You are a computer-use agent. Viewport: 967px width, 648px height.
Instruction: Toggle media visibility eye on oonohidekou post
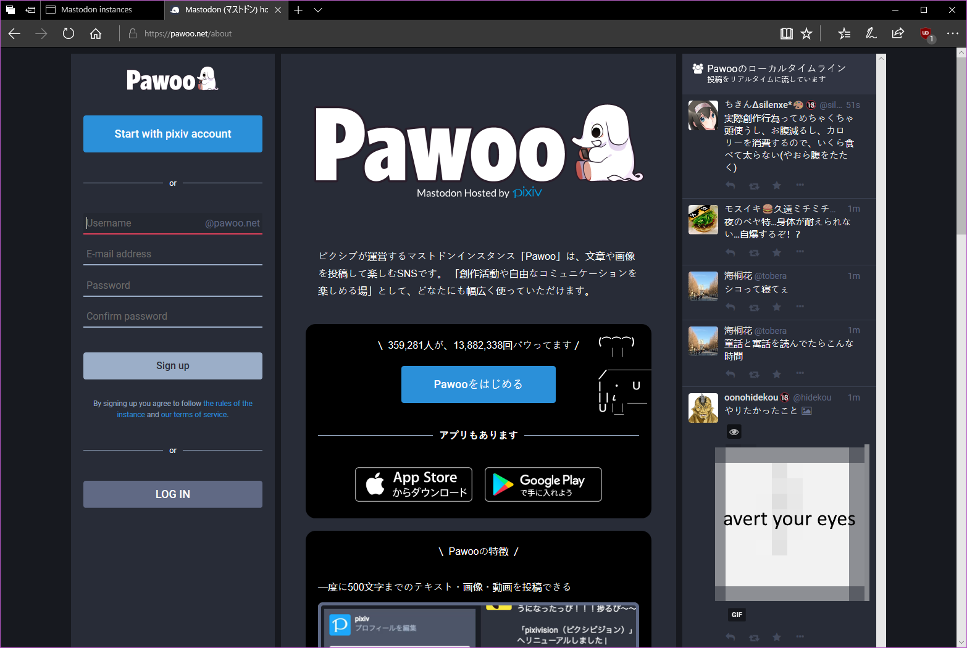[734, 432]
